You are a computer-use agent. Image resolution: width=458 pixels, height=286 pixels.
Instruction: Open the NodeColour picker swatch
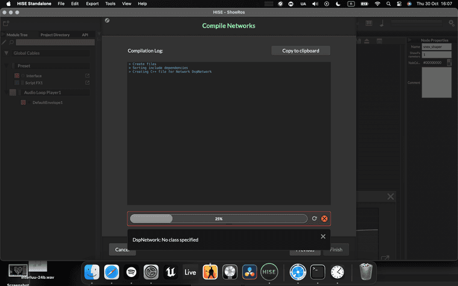coord(449,63)
